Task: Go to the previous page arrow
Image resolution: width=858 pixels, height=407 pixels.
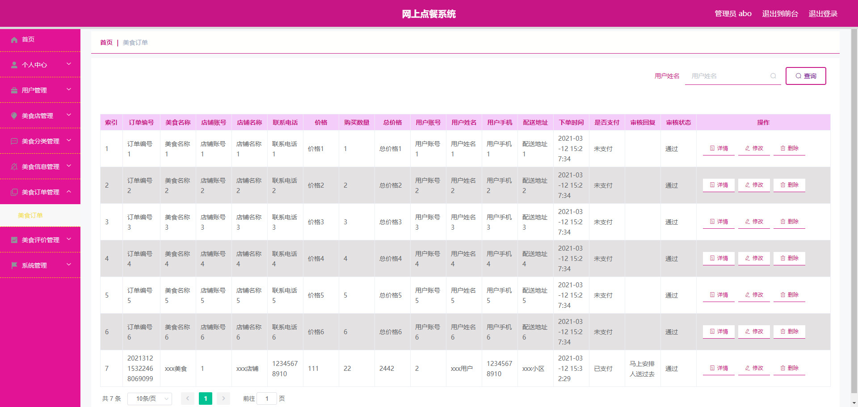Action: [188, 399]
